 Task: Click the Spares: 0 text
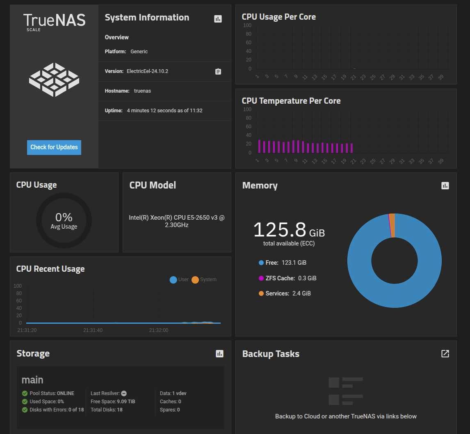pyautogui.click(x=170, y=409)
